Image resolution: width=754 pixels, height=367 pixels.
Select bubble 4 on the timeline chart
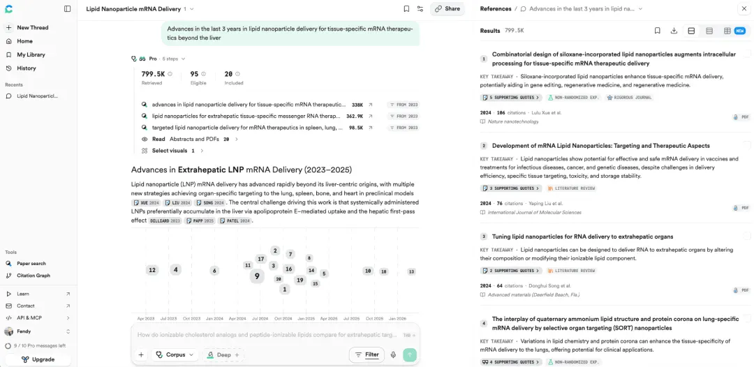(x=175, y=269)
